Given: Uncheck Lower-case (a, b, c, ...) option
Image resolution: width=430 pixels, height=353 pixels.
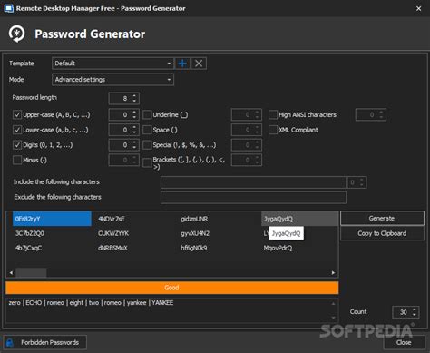Looking at the screenshot, I should point(17,130).
